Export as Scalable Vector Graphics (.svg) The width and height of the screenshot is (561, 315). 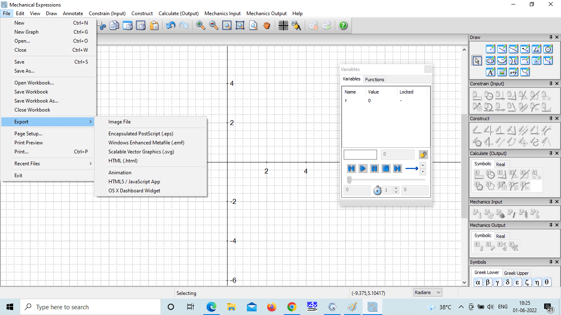coord(141,152)
